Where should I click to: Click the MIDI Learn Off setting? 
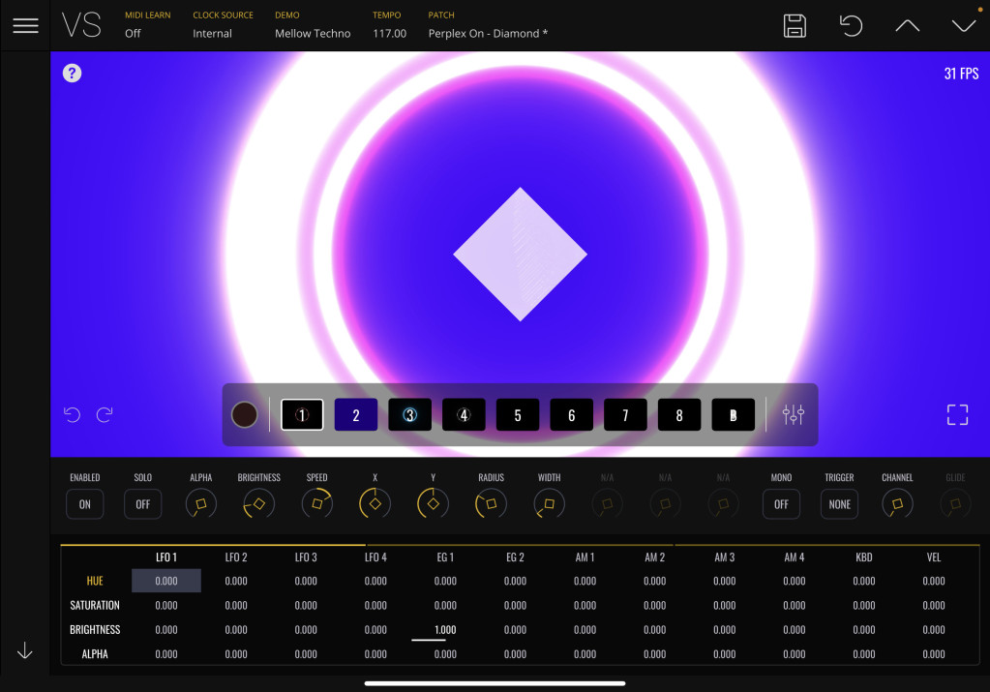[133, 33]
